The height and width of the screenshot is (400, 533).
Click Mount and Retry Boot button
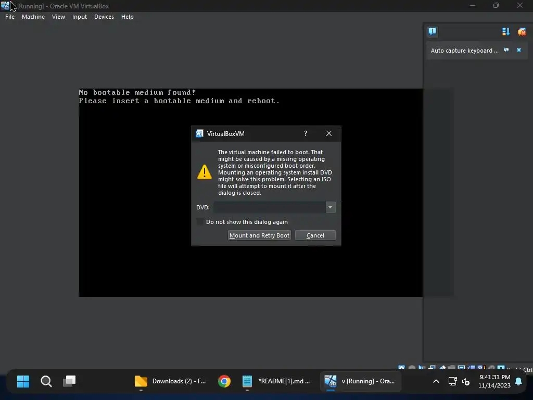(259, 235)
